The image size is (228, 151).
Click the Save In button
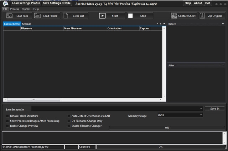click(214, 109)
